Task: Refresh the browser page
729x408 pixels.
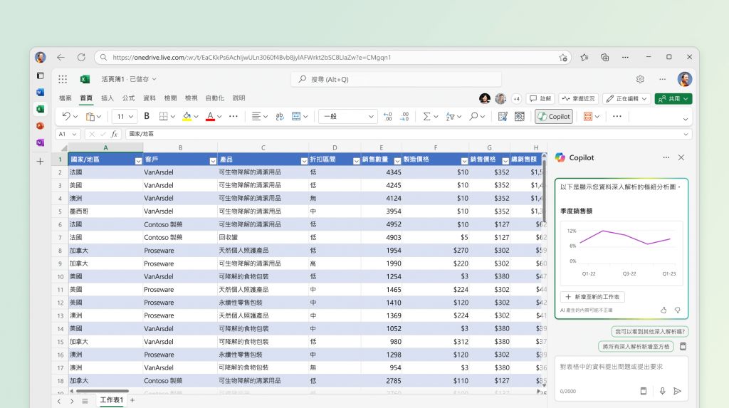Action: 81,57
